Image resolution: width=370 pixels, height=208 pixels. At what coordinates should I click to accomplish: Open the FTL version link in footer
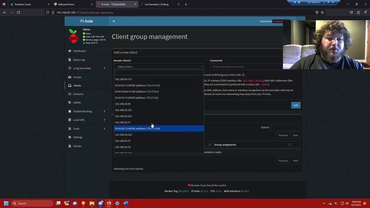219,191
